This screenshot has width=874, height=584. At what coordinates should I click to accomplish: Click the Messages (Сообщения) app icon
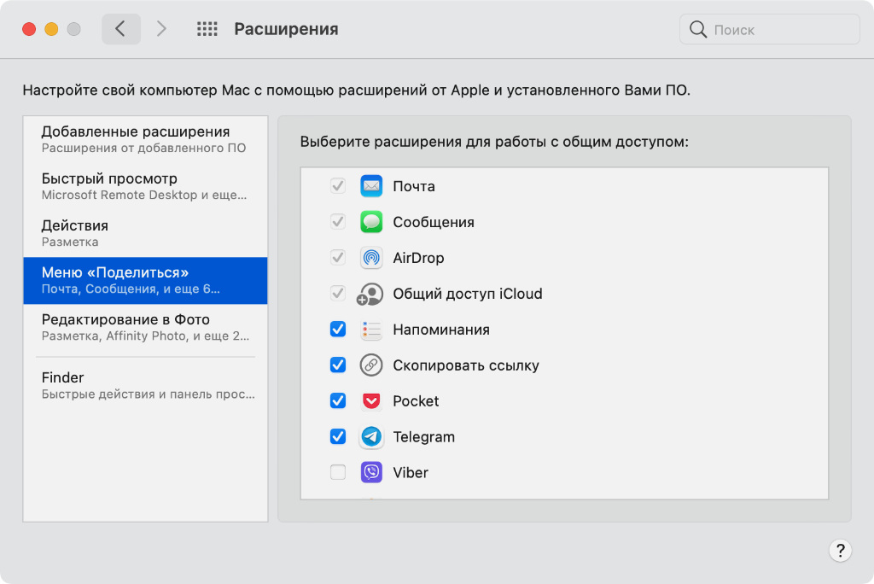(371, 222)
